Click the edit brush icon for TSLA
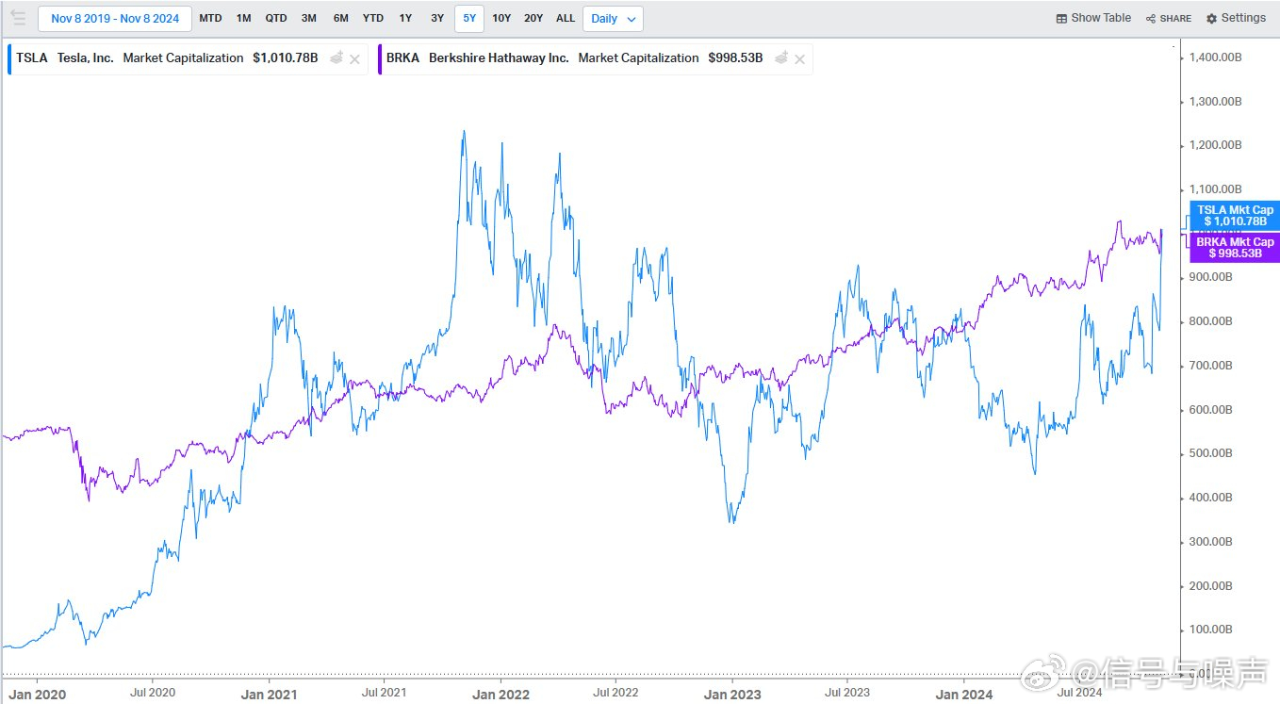Screen dimensions: 1280x704 pos(336,58)
